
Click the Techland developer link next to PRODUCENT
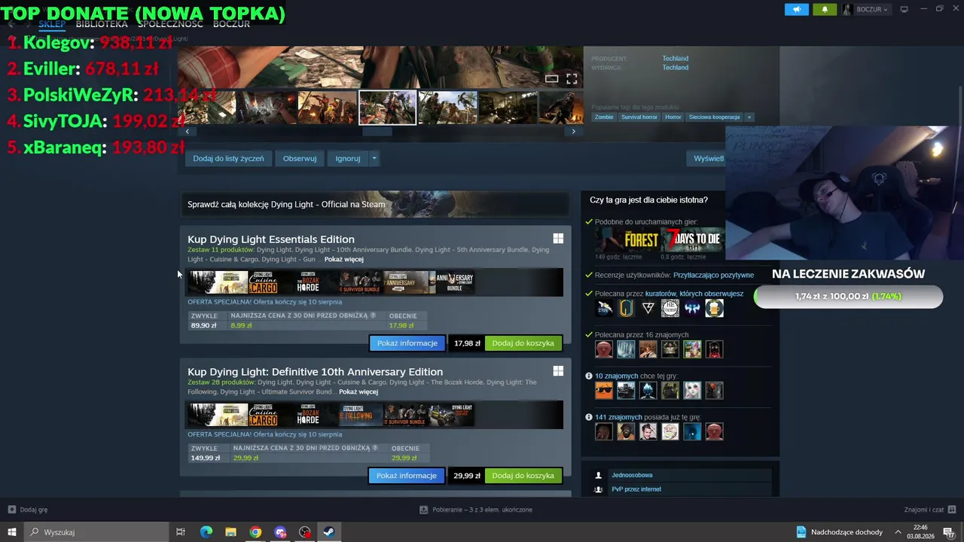(675, 58)
